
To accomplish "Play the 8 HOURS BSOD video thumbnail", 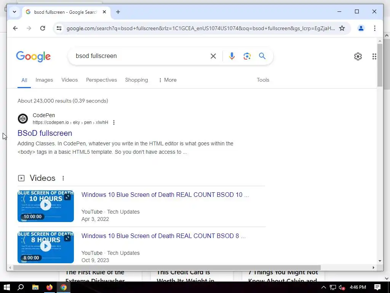I will [x=46, y=247].
